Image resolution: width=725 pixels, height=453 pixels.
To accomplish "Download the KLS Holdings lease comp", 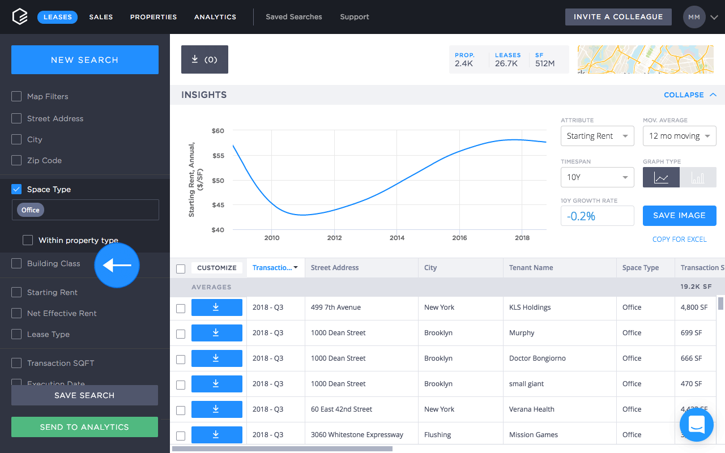I will [216, 307].
